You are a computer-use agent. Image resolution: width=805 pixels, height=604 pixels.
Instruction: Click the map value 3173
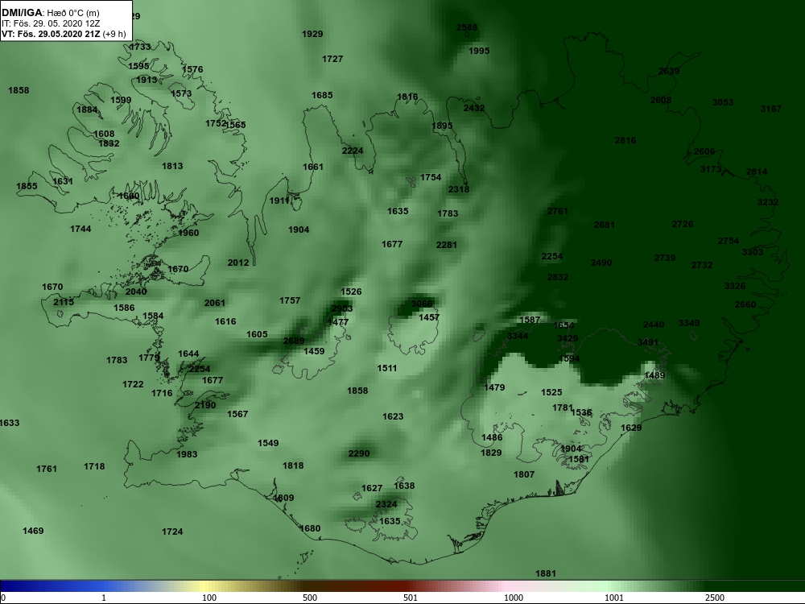pos(711,169)
